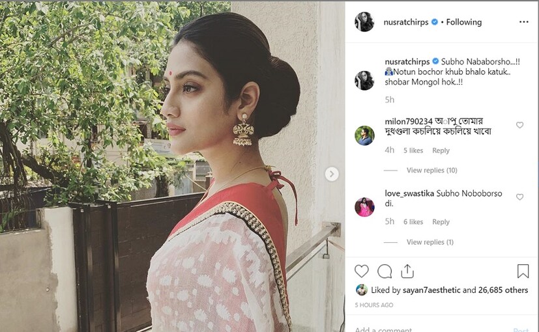The image size is (539, 332).
Task: View nusratchirps header profile picture
Action: click(x=364, y=21)
